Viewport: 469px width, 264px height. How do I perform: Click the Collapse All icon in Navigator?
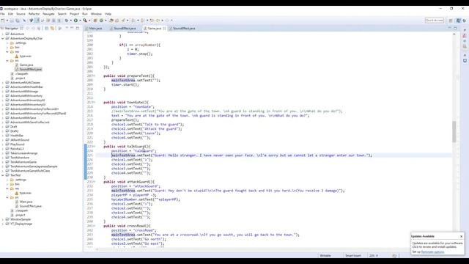point(46,28)
